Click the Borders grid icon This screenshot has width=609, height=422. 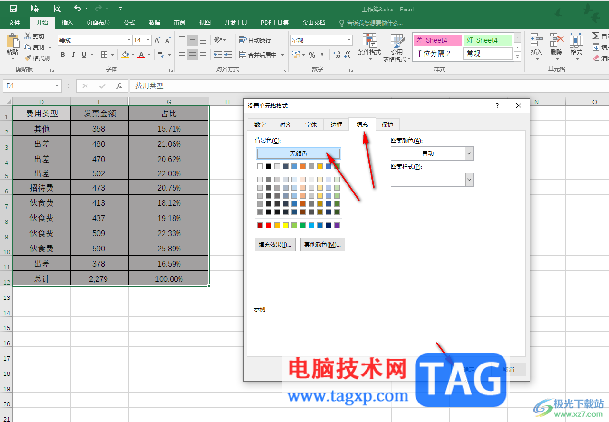click(104, 55)
